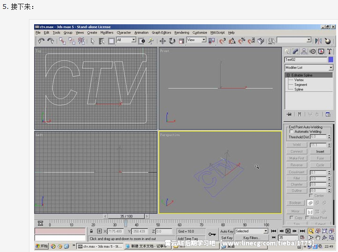Click the 35 / 100 time slider
338x252 pixels.
126,216
